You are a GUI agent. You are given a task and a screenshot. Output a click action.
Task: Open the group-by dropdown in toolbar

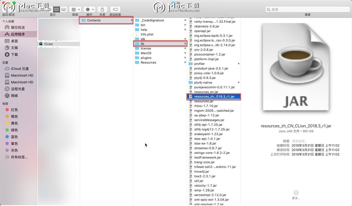click(x=75, y=9)
